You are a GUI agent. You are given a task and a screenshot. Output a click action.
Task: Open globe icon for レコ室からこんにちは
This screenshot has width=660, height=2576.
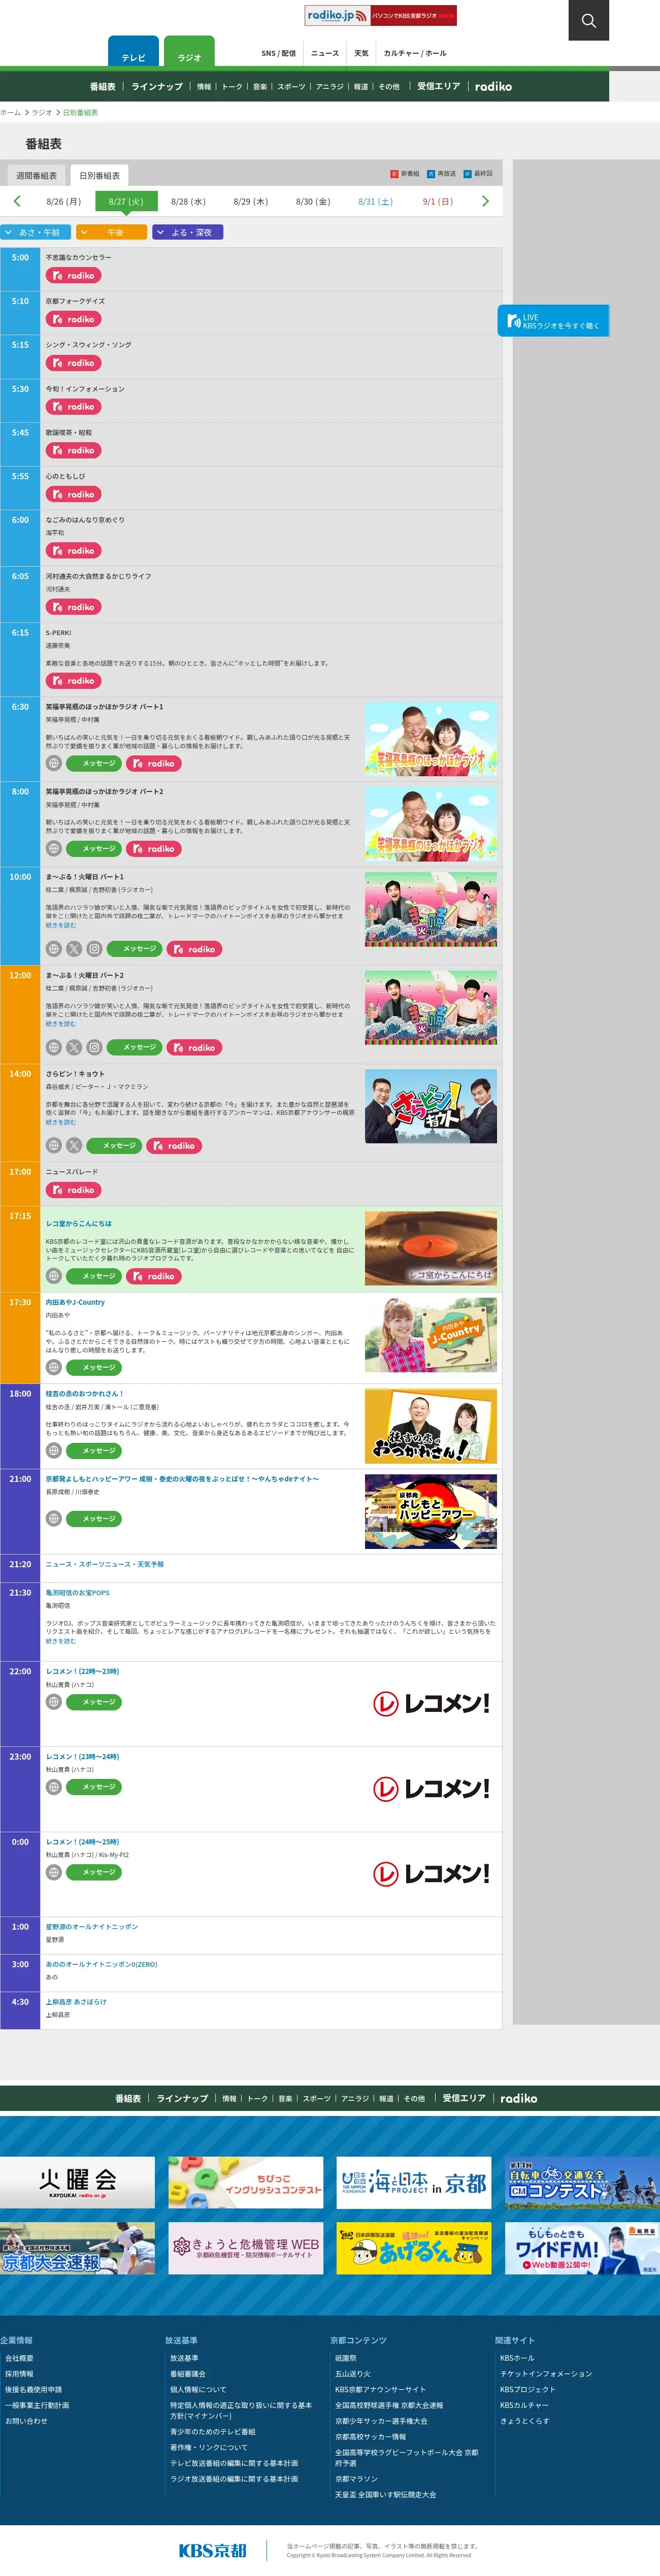[54, 1276]
